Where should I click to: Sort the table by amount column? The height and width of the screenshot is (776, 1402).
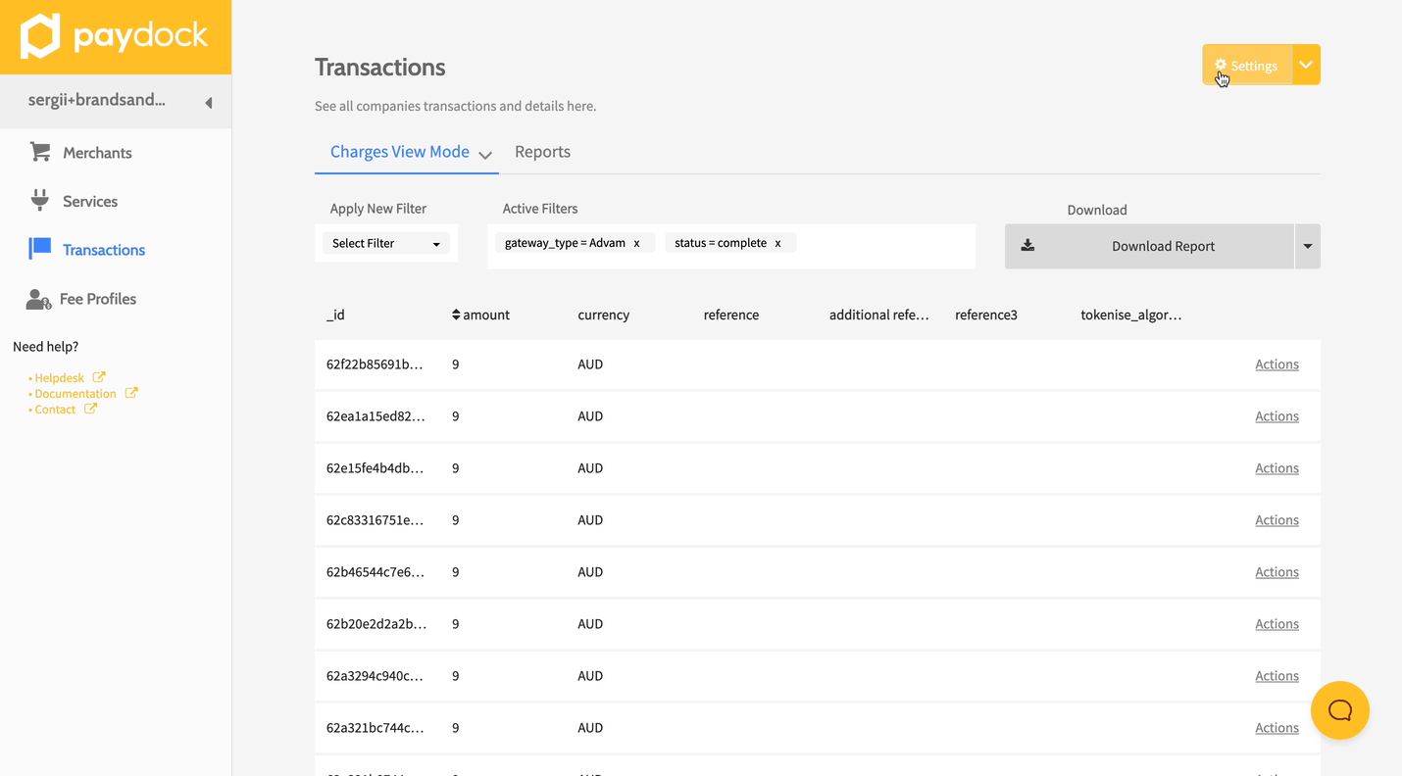480,315
